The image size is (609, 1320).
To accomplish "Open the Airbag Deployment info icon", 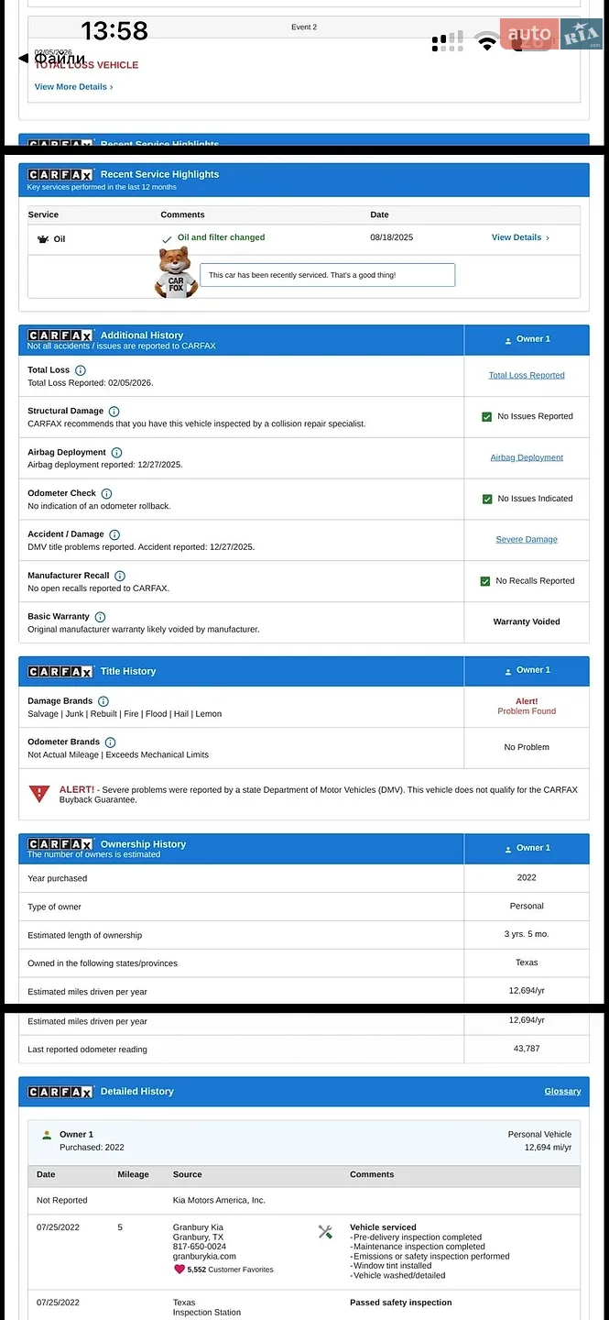I will point(116,453).
